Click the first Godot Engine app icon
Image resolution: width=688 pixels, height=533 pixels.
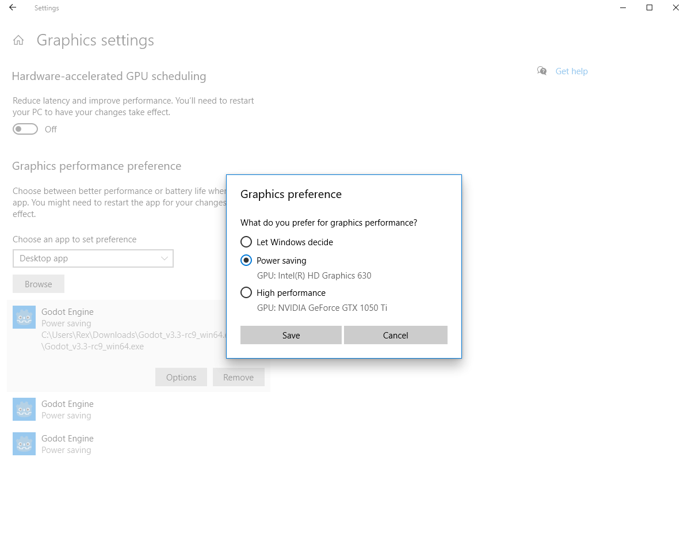pos(24,317)
